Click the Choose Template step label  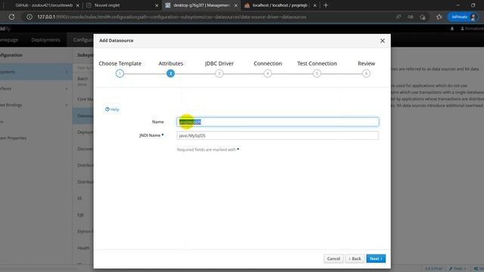120,63
